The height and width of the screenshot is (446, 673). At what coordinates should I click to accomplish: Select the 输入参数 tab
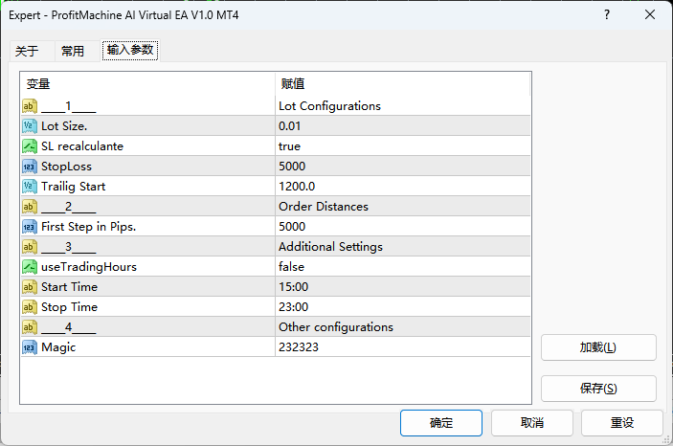tap(129, 51)
